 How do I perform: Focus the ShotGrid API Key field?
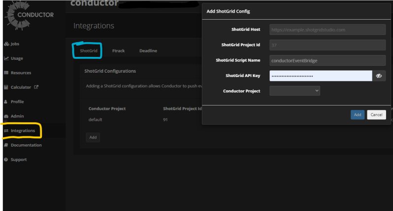(321, 76)
